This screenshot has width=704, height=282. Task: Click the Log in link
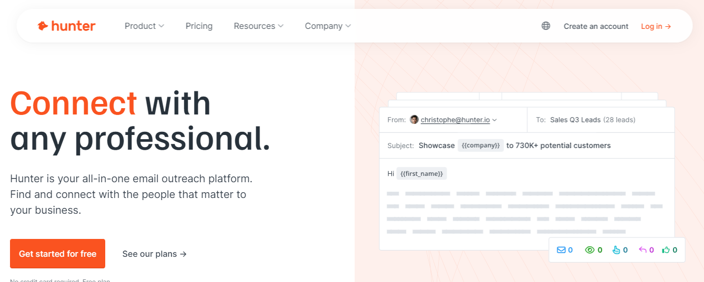coord(656,26)
